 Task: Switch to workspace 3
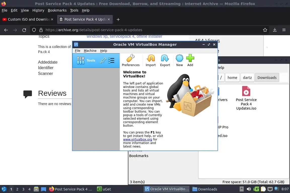click(23, 189)
